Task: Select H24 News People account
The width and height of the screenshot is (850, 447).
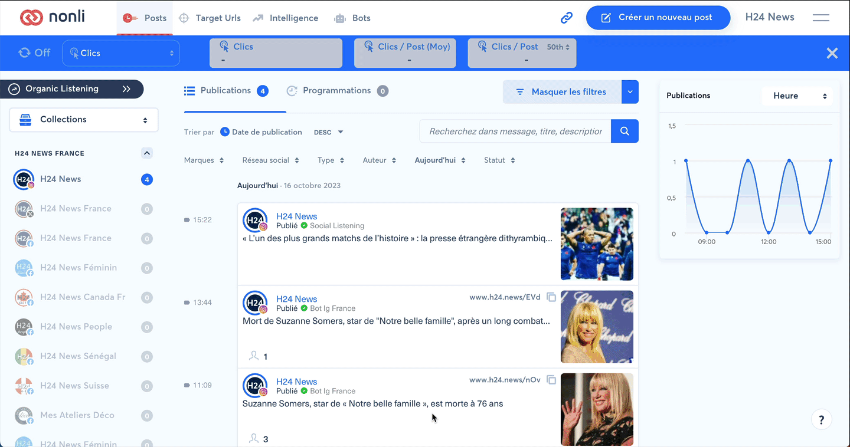Action: (83, 327)
